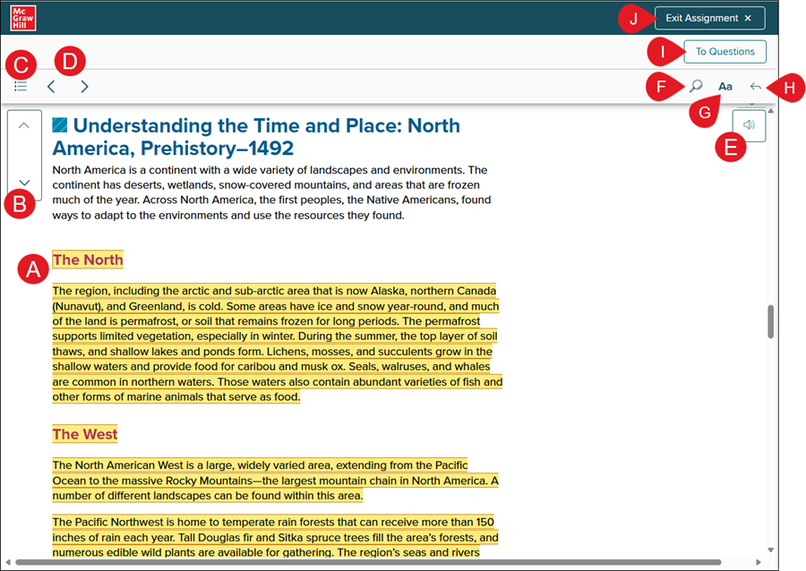Click the up chevron in section navigator
The image size is (806, 571).
coord(24,125)
